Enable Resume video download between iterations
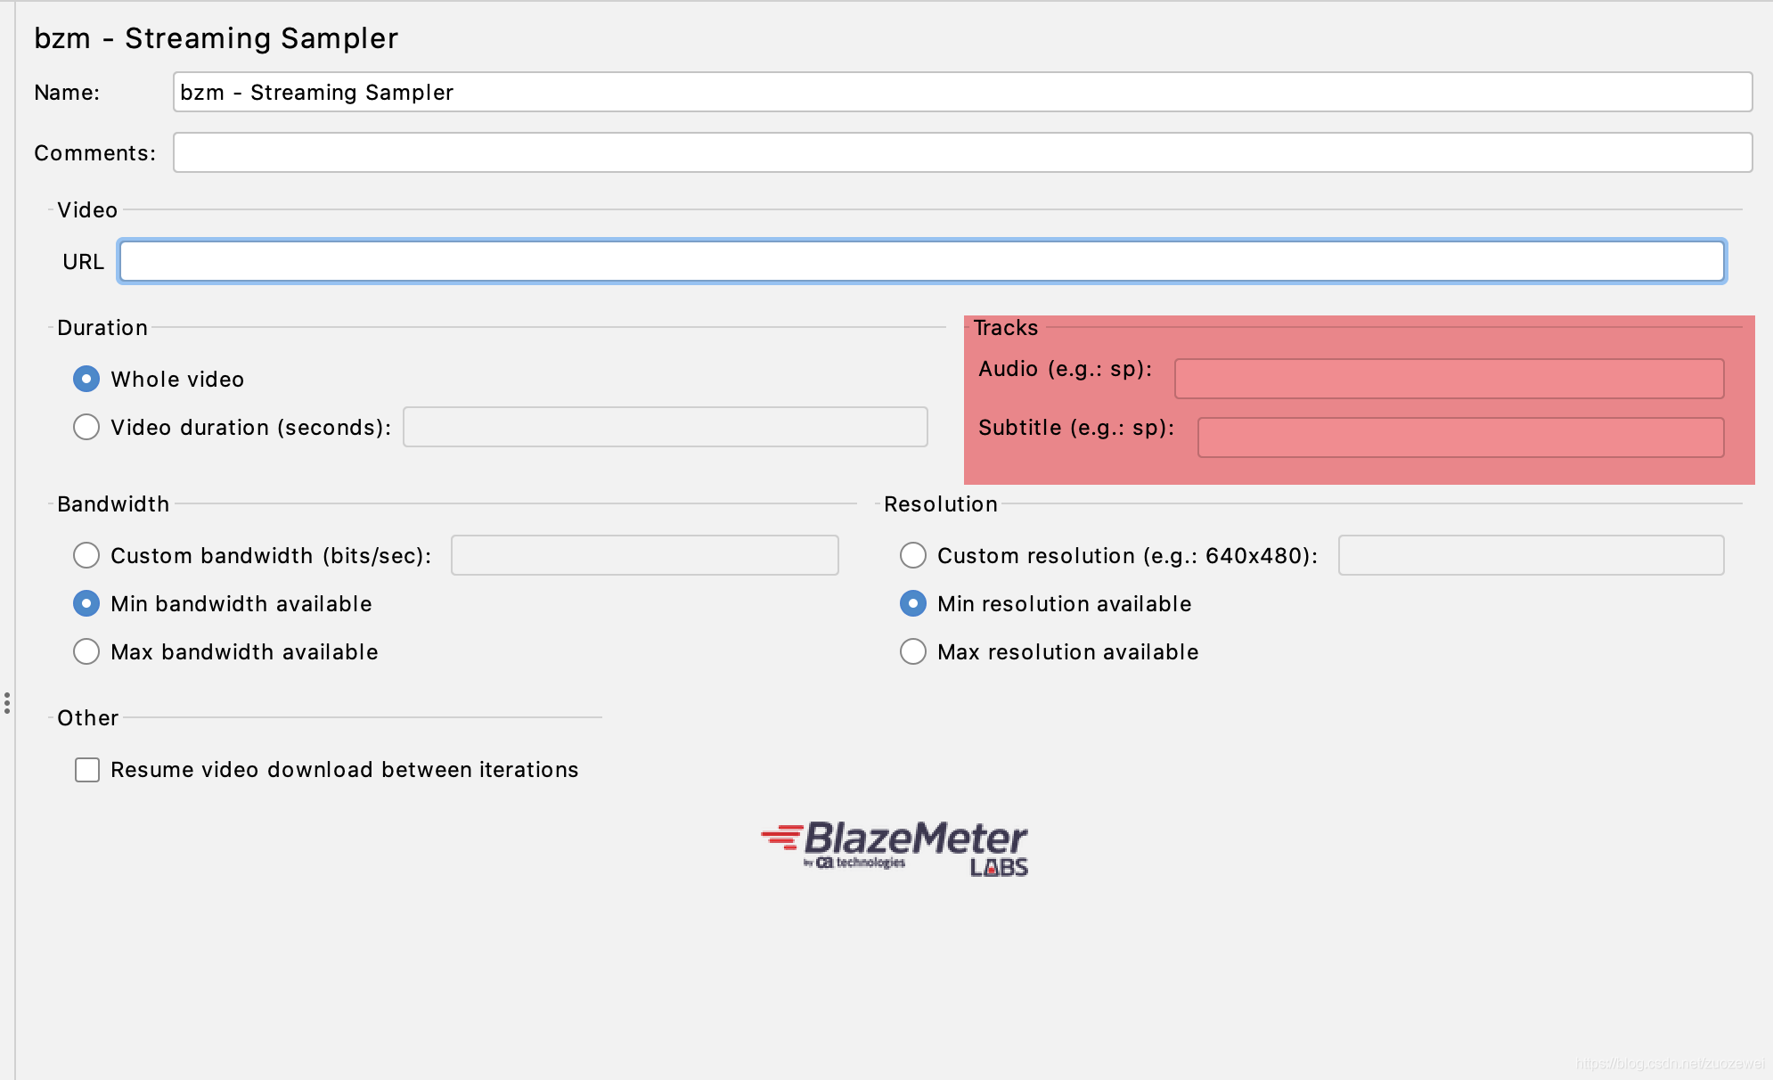Image resolution: width=1773 pixels, height=1080 pixels. pos(87,769)
